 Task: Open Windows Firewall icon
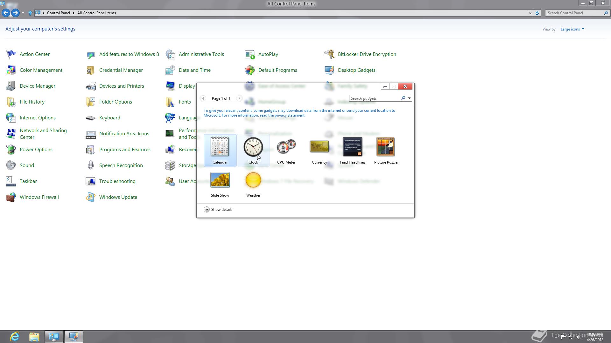tap(11, 197)
